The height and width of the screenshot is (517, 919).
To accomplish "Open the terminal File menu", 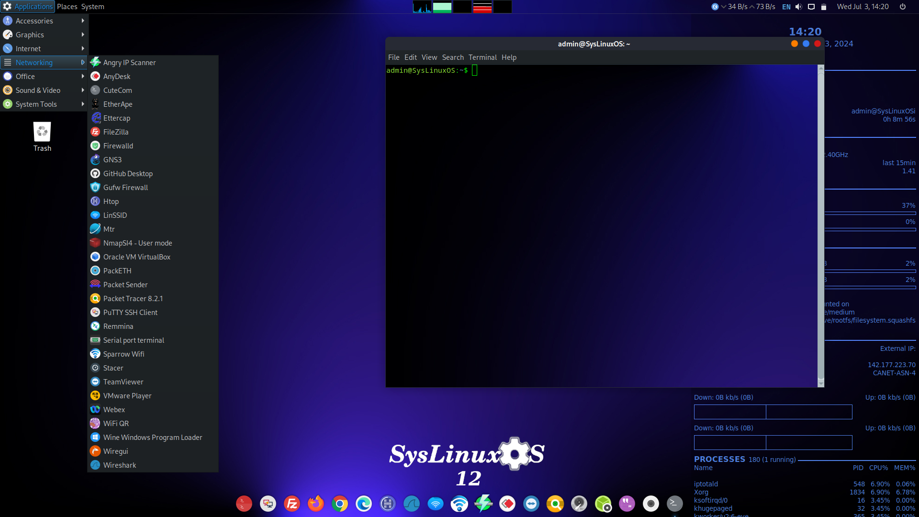I will point(393,57).
